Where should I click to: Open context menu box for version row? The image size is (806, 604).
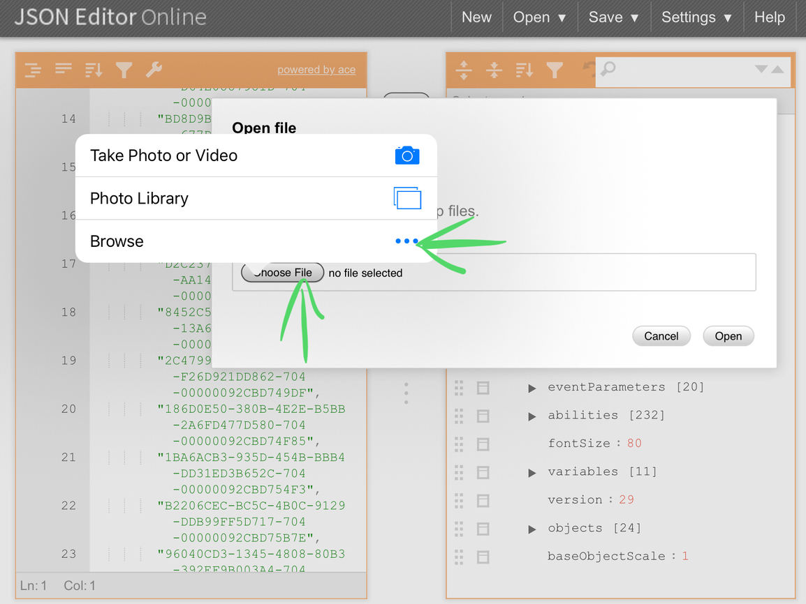[483, 501]
